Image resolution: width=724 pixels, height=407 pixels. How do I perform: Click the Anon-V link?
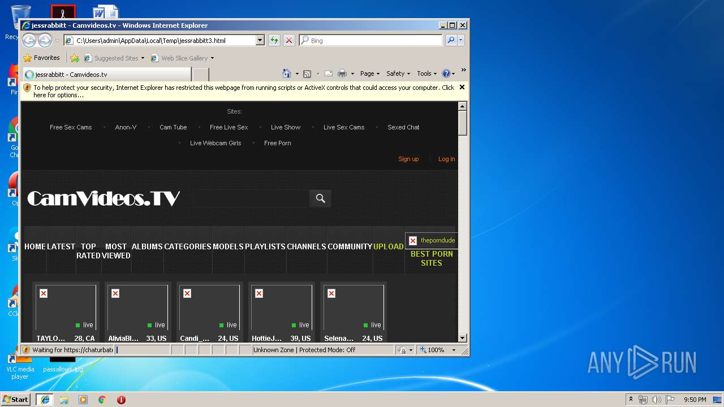pyautogui.click(x=126, y=127)
